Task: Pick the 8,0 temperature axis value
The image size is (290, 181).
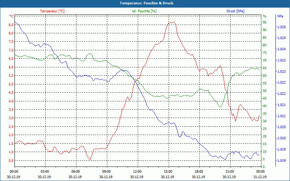Action: 11,33
